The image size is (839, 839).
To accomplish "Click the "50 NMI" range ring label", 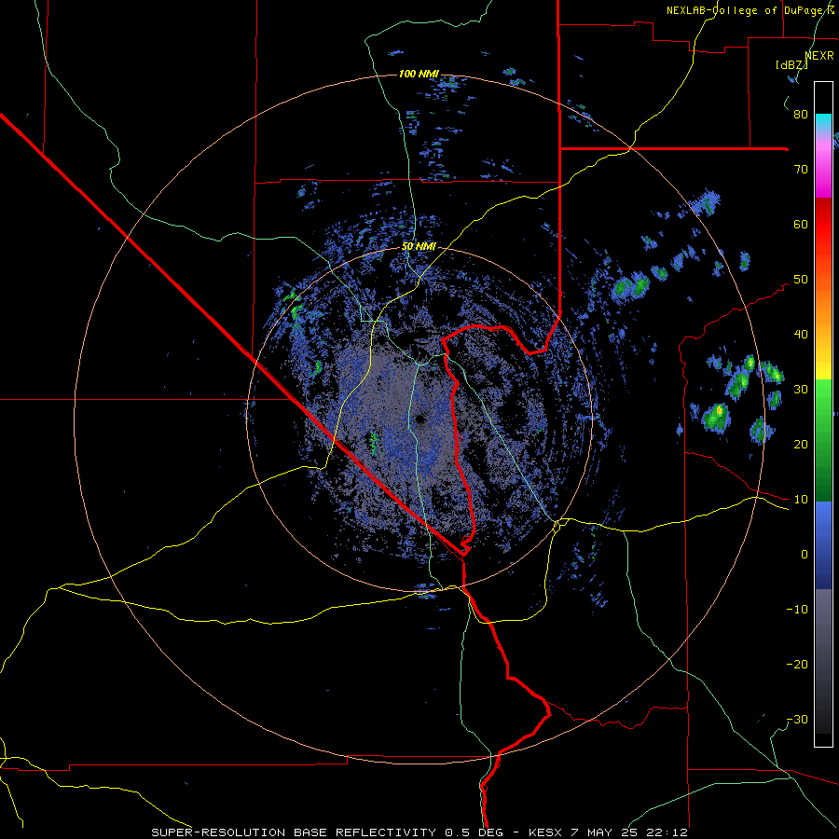I will pos(419,246).
